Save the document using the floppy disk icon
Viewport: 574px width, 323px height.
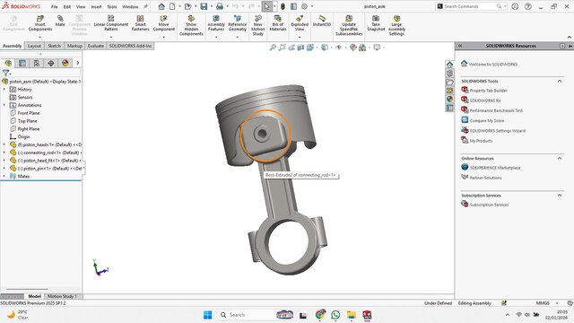[204, 6]
